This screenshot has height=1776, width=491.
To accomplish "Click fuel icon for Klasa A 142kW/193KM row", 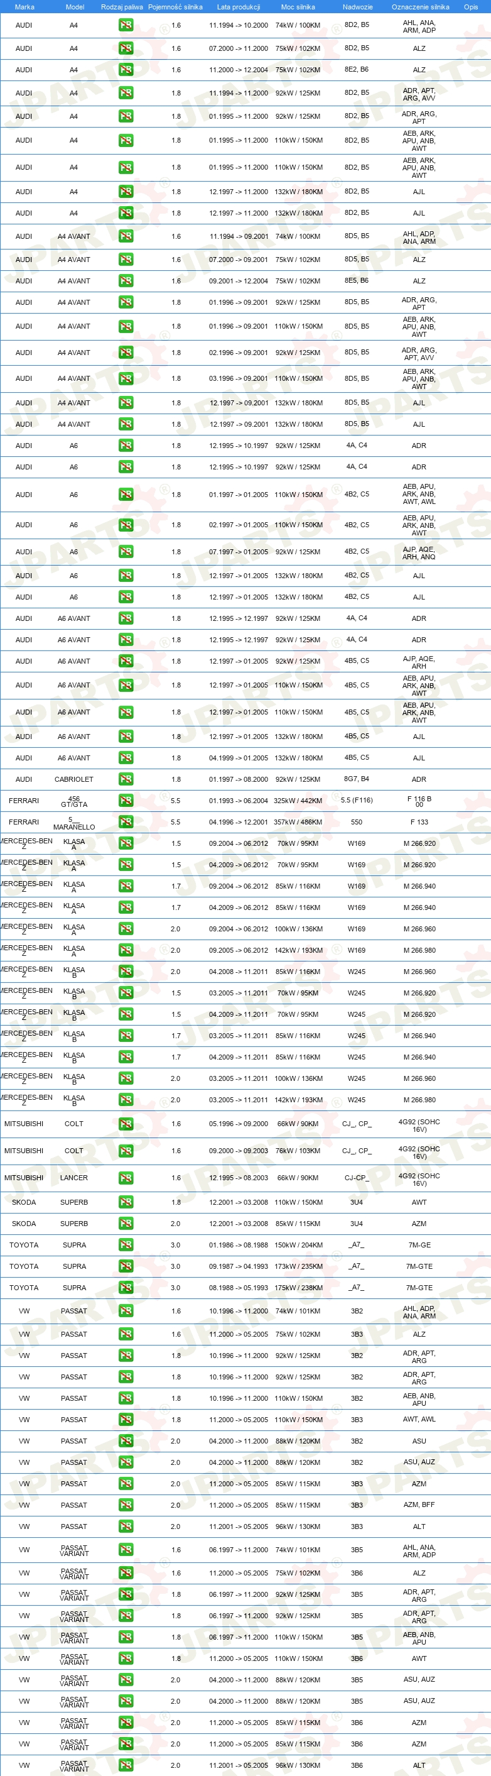I will pyautogui.click(x=126, y=950).
